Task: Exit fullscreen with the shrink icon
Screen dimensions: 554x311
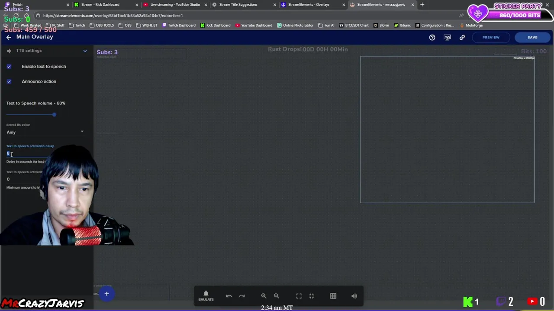Action: click(x=312, y=296)
